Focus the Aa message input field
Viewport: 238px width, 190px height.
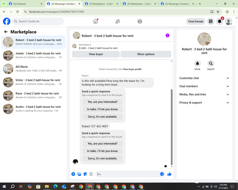tap(128, 174)
